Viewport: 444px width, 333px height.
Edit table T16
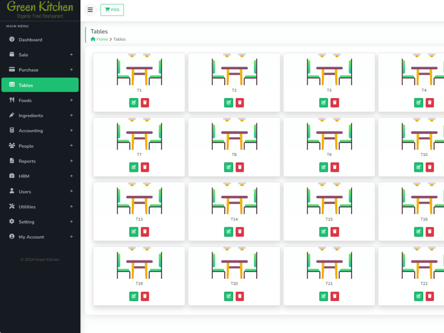pos(419,232)
